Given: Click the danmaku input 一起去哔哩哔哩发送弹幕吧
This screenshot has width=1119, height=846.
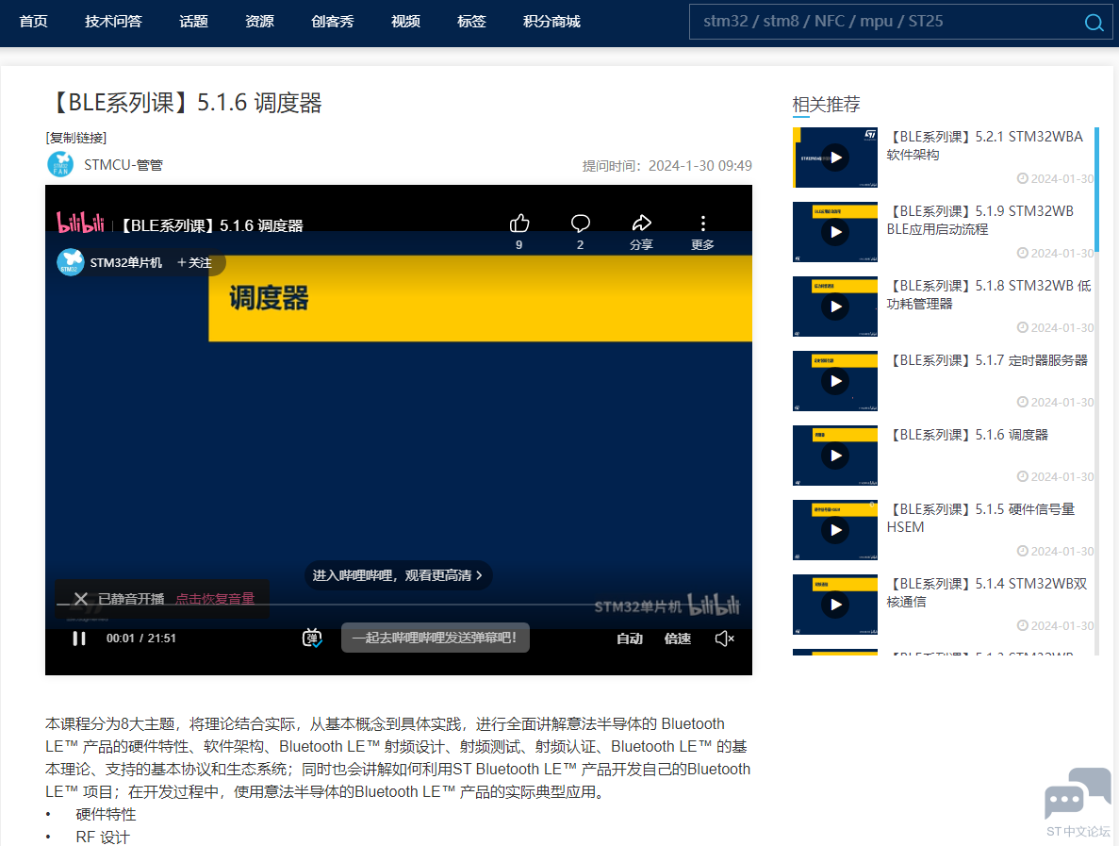Looking at the screenshot, I should pos(436,638).
